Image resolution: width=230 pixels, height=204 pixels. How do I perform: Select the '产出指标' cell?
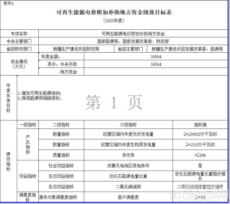28,144
